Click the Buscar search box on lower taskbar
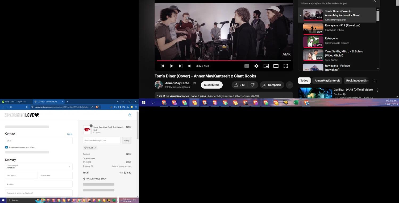The height and width of the screenshot is (203, 399). 21,200
